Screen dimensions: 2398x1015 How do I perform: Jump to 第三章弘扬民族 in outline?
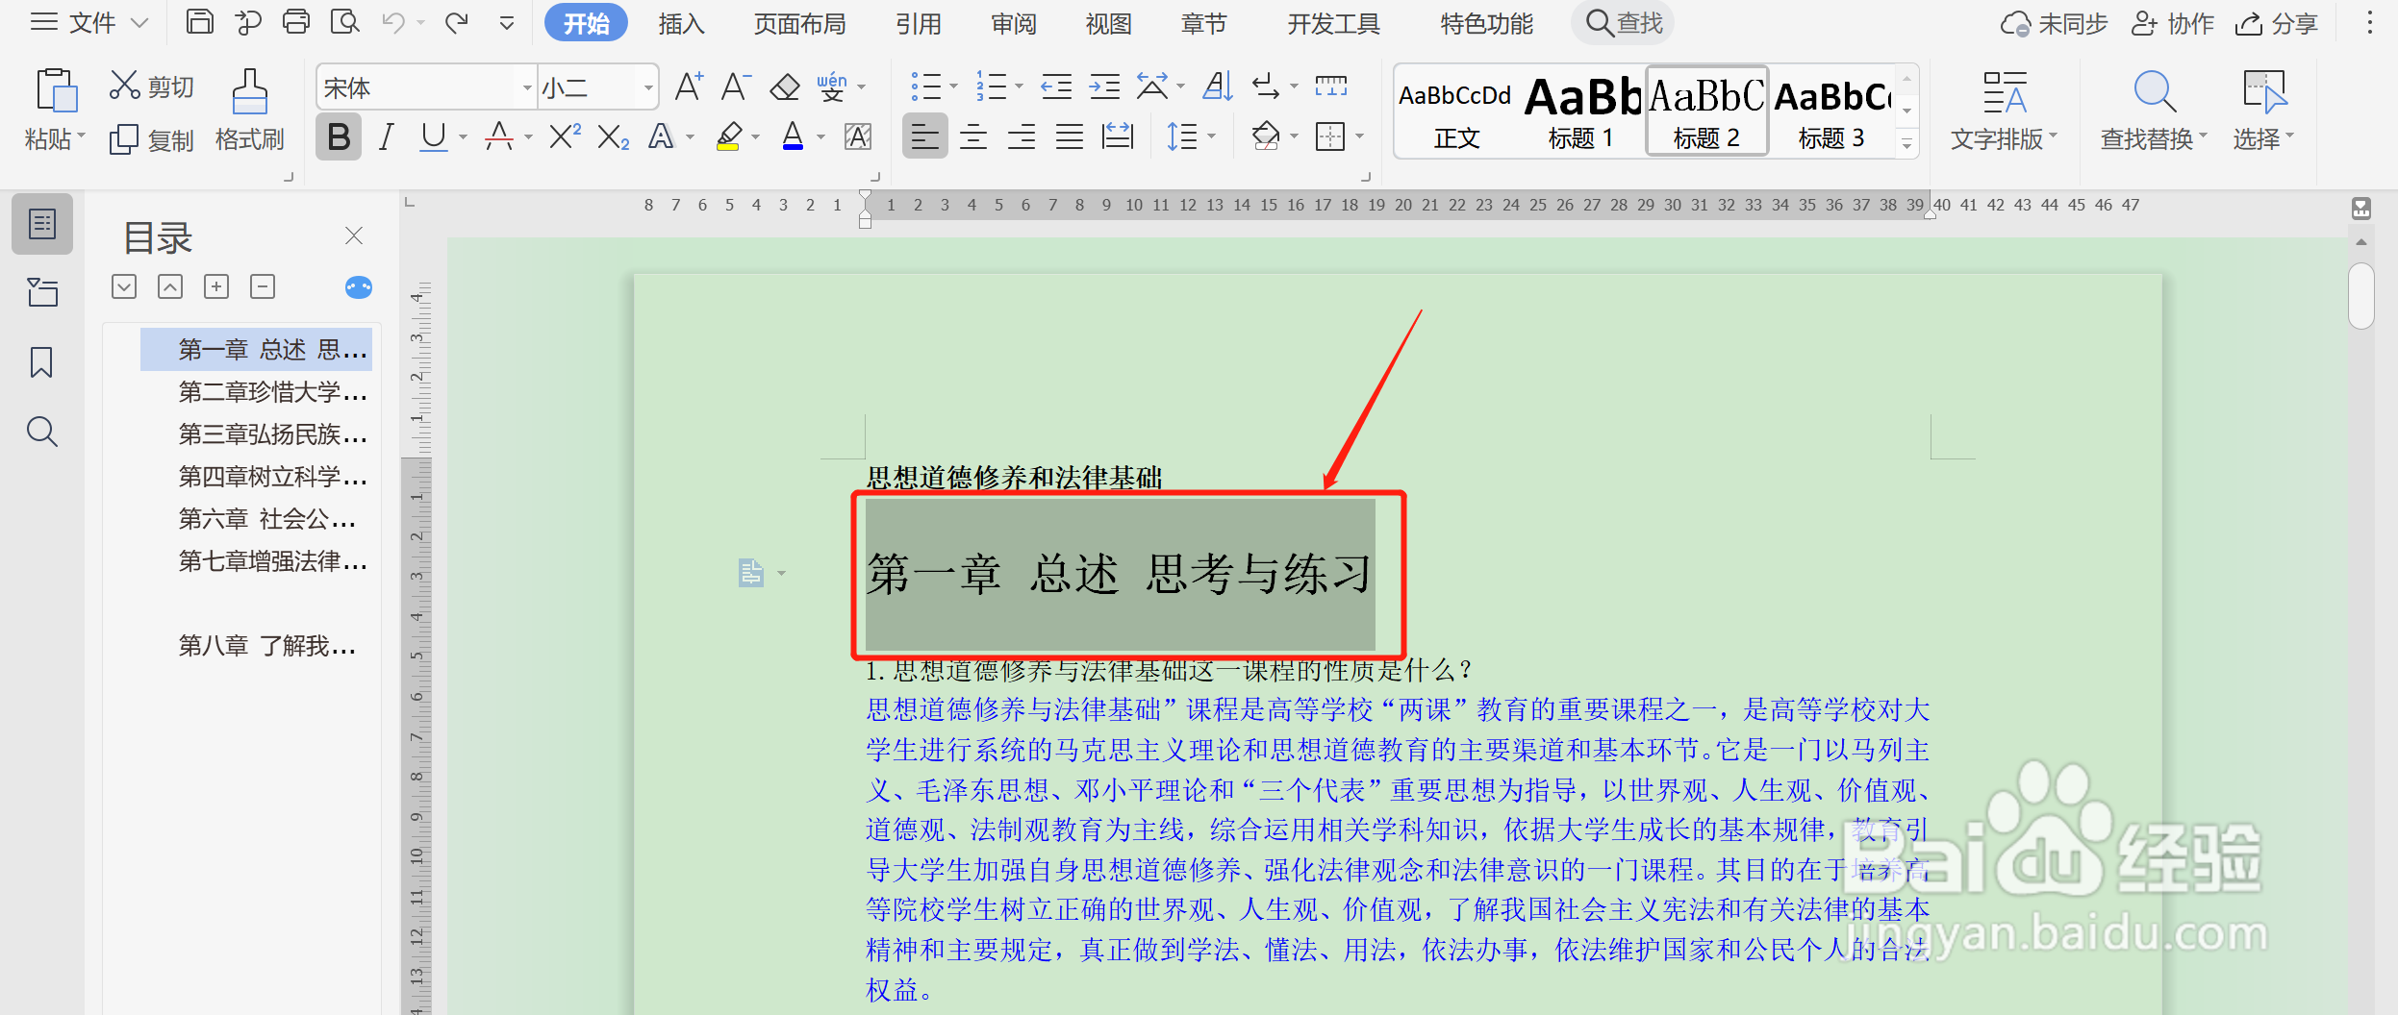[273, 434]
